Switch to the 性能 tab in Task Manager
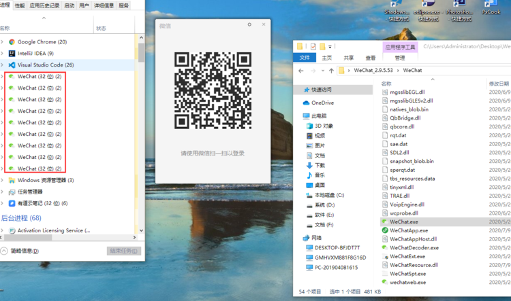Image resolution: width=511 pixels, height=301 pixels. point(20,5)
